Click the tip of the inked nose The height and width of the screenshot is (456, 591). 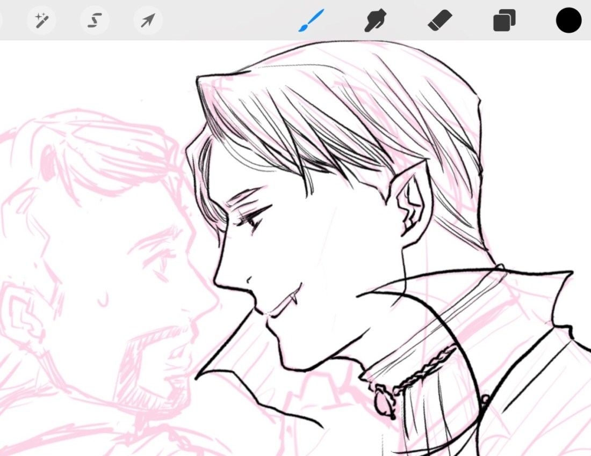[217, 280]
